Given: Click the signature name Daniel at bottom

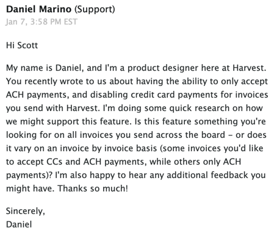Looking at the screenshot, I should pos(19,224).
